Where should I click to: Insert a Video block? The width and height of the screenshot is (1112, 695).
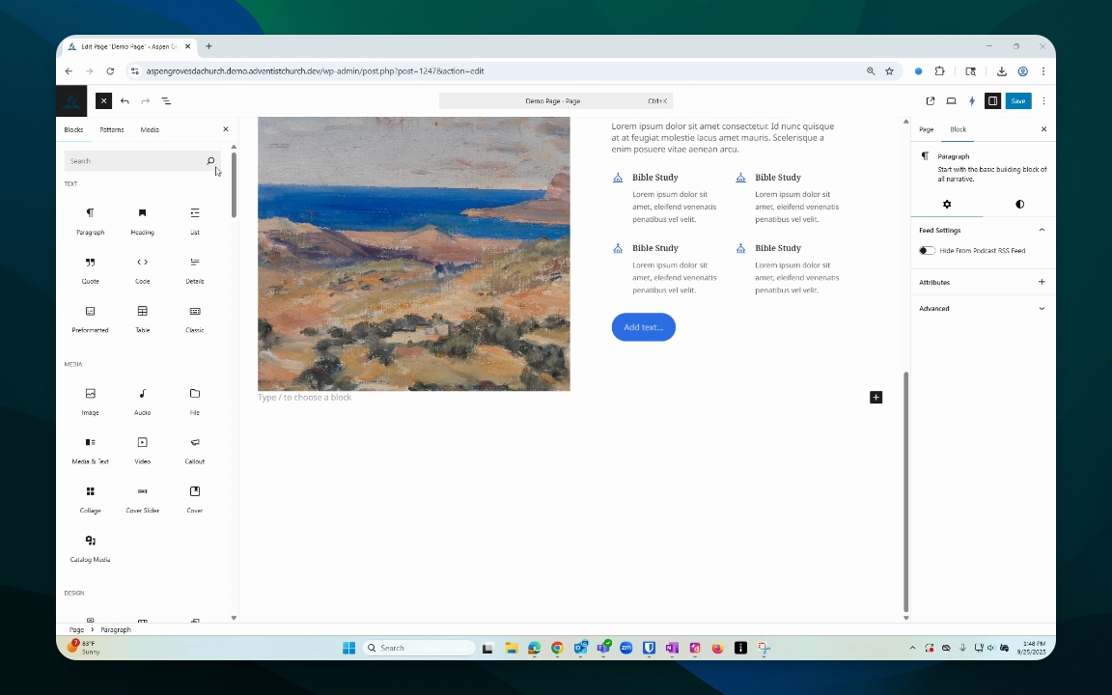142,450
